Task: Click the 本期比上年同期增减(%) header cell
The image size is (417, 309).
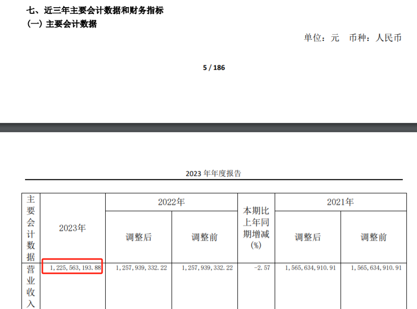Action: pyautogui.click(x=256, y=227)
